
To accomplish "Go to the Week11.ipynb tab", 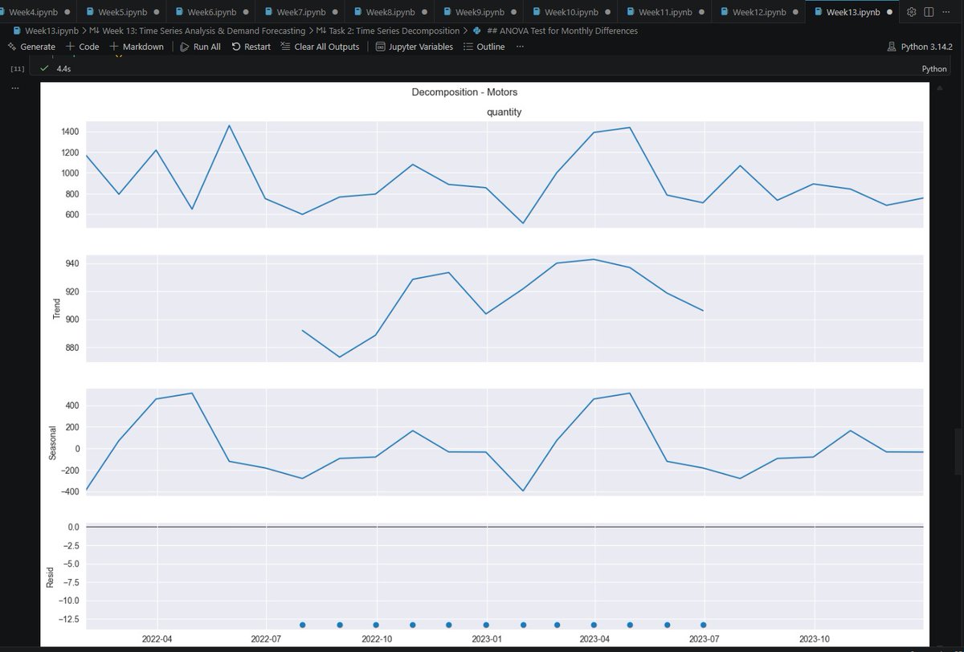I will click(x=666, y=12).
